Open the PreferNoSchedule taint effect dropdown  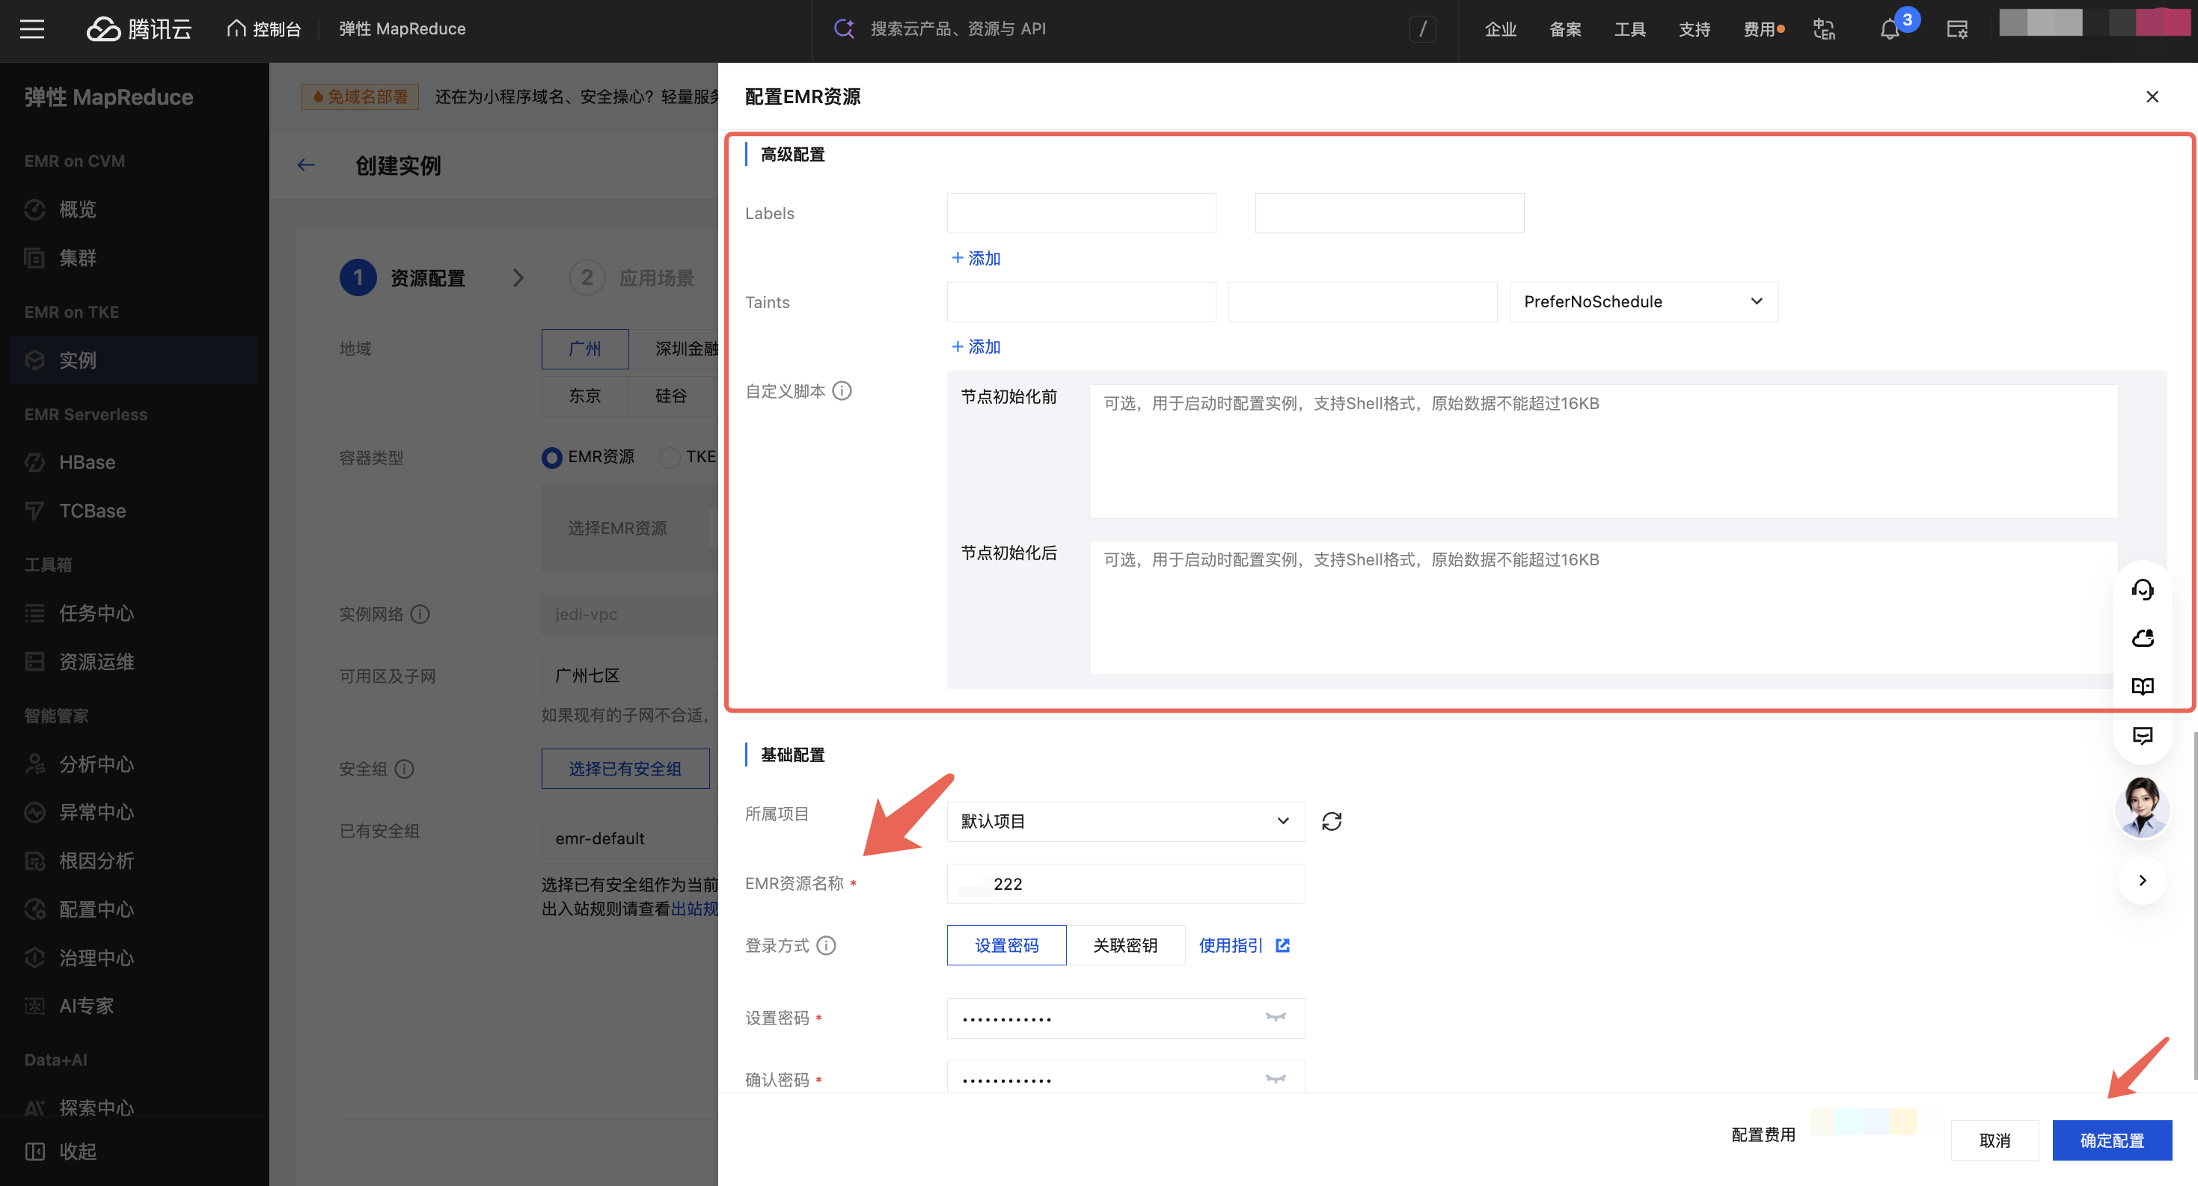pos(1644,302)
